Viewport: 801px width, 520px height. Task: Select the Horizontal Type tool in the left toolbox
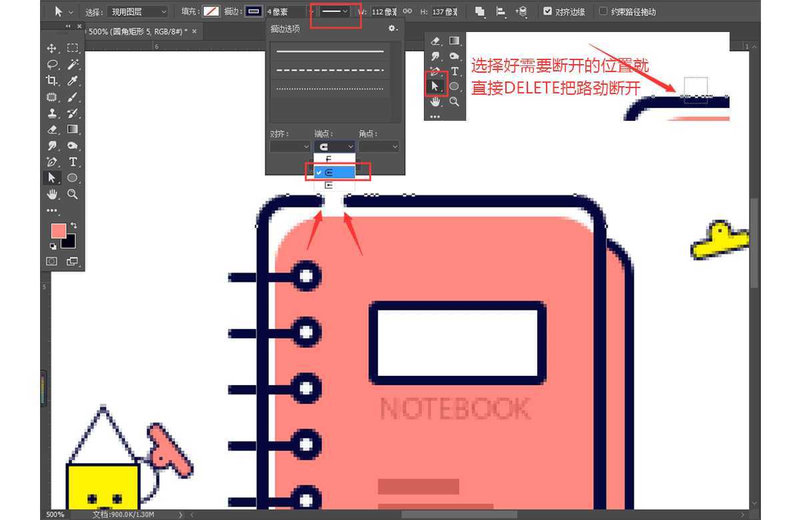(73, 162)
